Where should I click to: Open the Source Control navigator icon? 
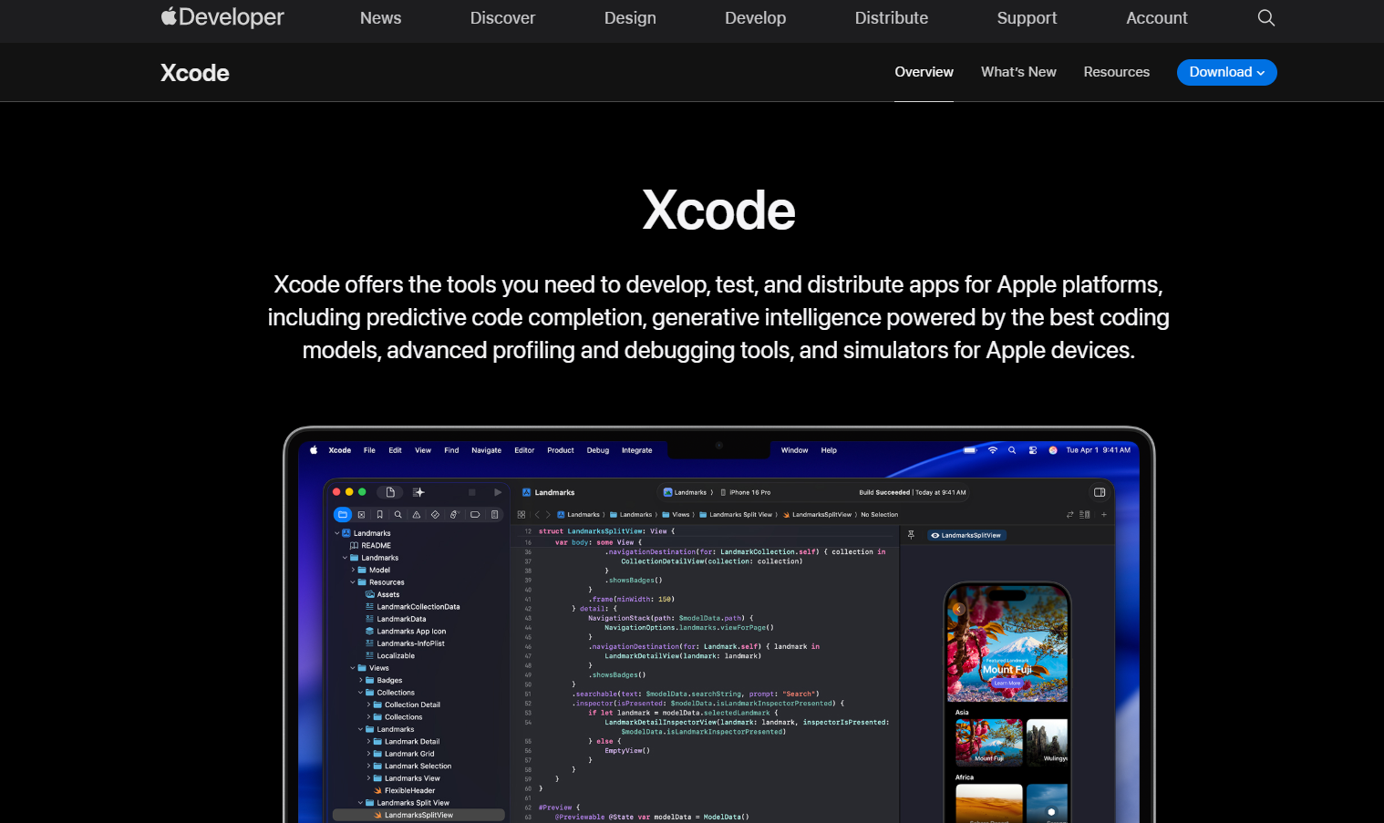point(361,515)
